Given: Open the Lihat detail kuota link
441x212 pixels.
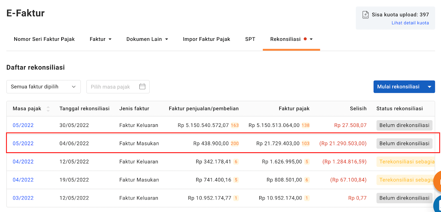Looking at the screenshot, I should point(410,23).
